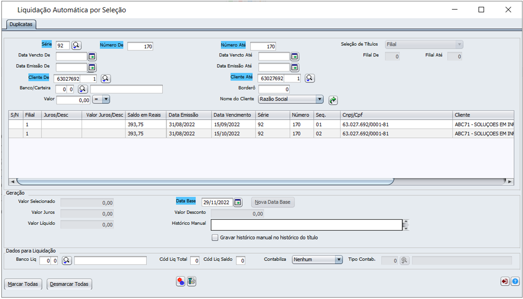Select row with vencimento 15/09/2022
Viewport: 523px width, 299px height.
261,124
